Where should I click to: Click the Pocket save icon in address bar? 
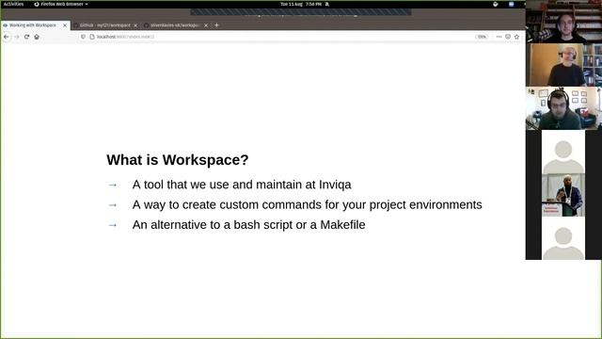pos(508,37)
